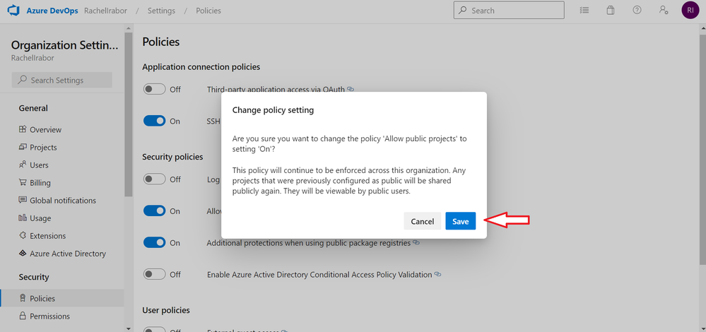Image resolution: width=706 pixels, height=332 pixels.
Task: Click the Application connection policies heading
Action: tap(201, 66)
